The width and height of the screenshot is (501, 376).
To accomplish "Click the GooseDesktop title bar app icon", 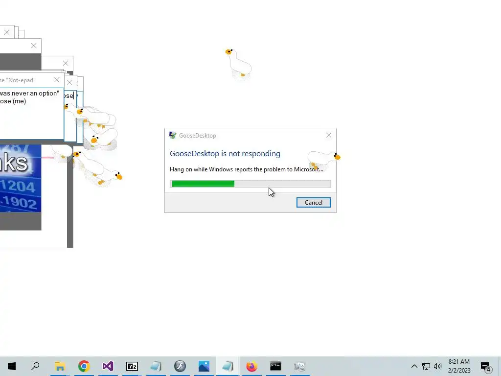I will [x=173, y=135].
